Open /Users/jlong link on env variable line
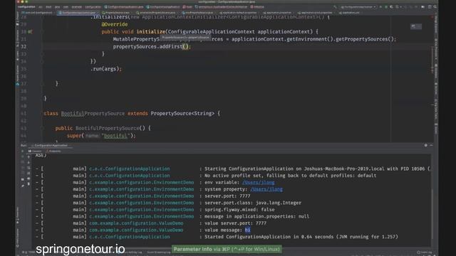The height and width of the screenshot is (256, 456). pyautogui.click(x=258, y=182)
